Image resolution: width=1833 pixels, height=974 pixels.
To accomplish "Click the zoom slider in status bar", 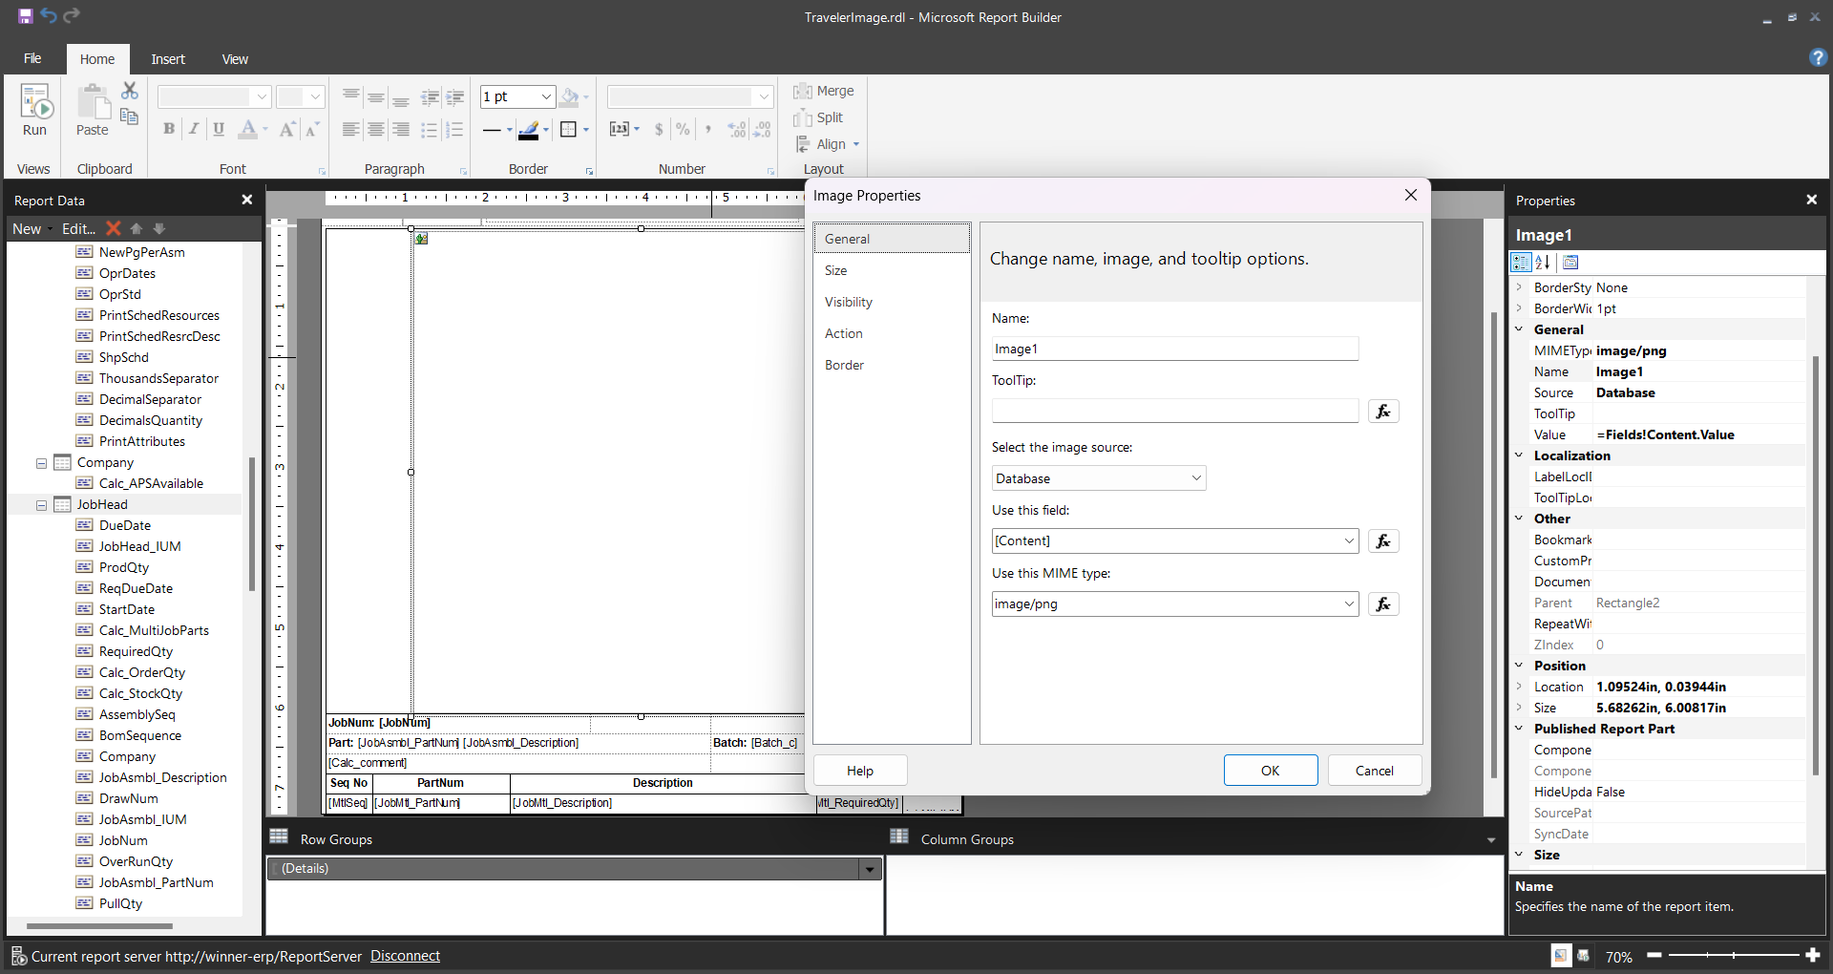I will click(x=1734, y=955).
